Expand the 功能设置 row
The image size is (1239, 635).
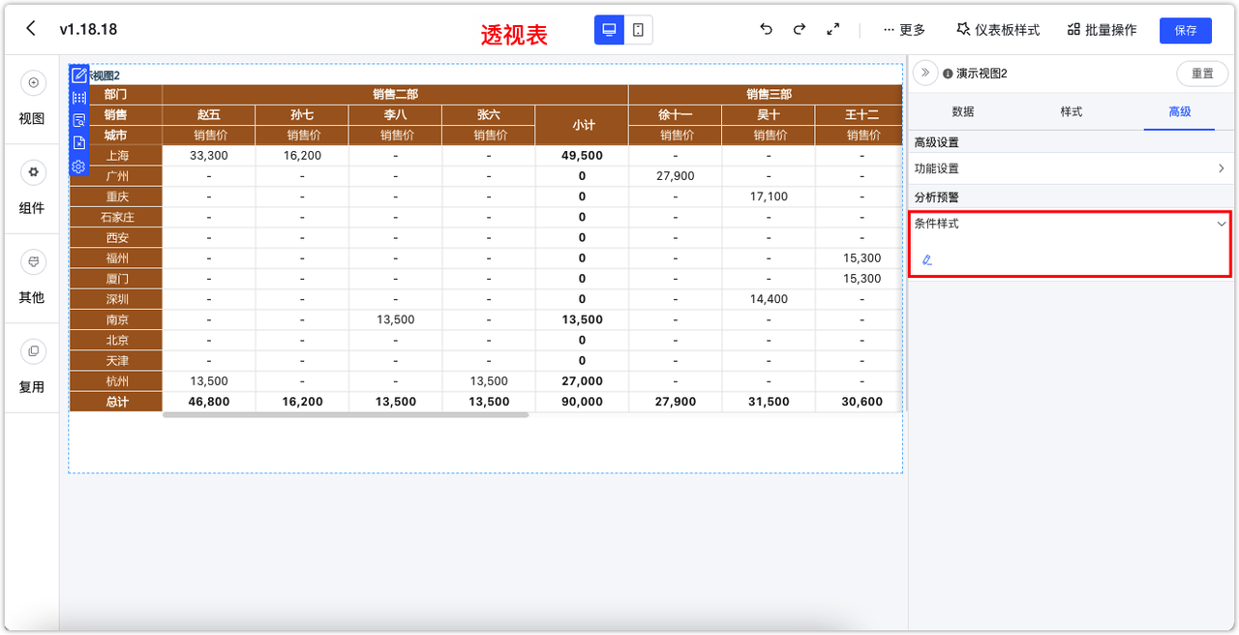1072,168
